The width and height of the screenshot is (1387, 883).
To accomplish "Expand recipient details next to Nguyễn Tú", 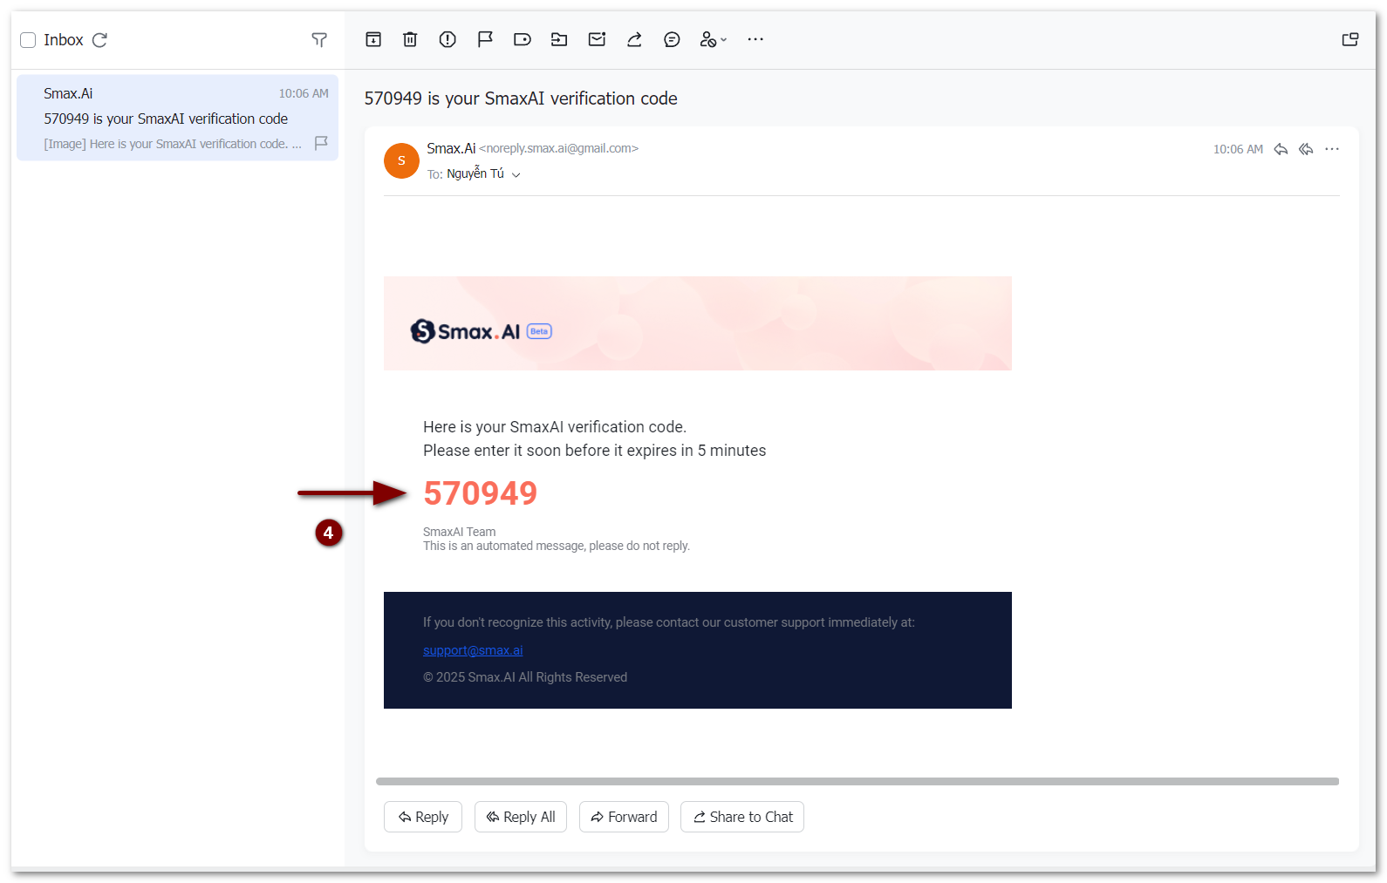I will [x=516, y=175].
